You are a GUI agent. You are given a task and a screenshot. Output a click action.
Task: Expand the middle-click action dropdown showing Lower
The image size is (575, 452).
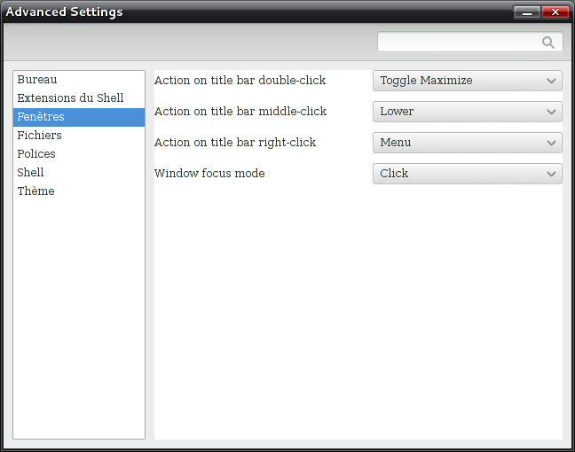[x=467, y=112]
